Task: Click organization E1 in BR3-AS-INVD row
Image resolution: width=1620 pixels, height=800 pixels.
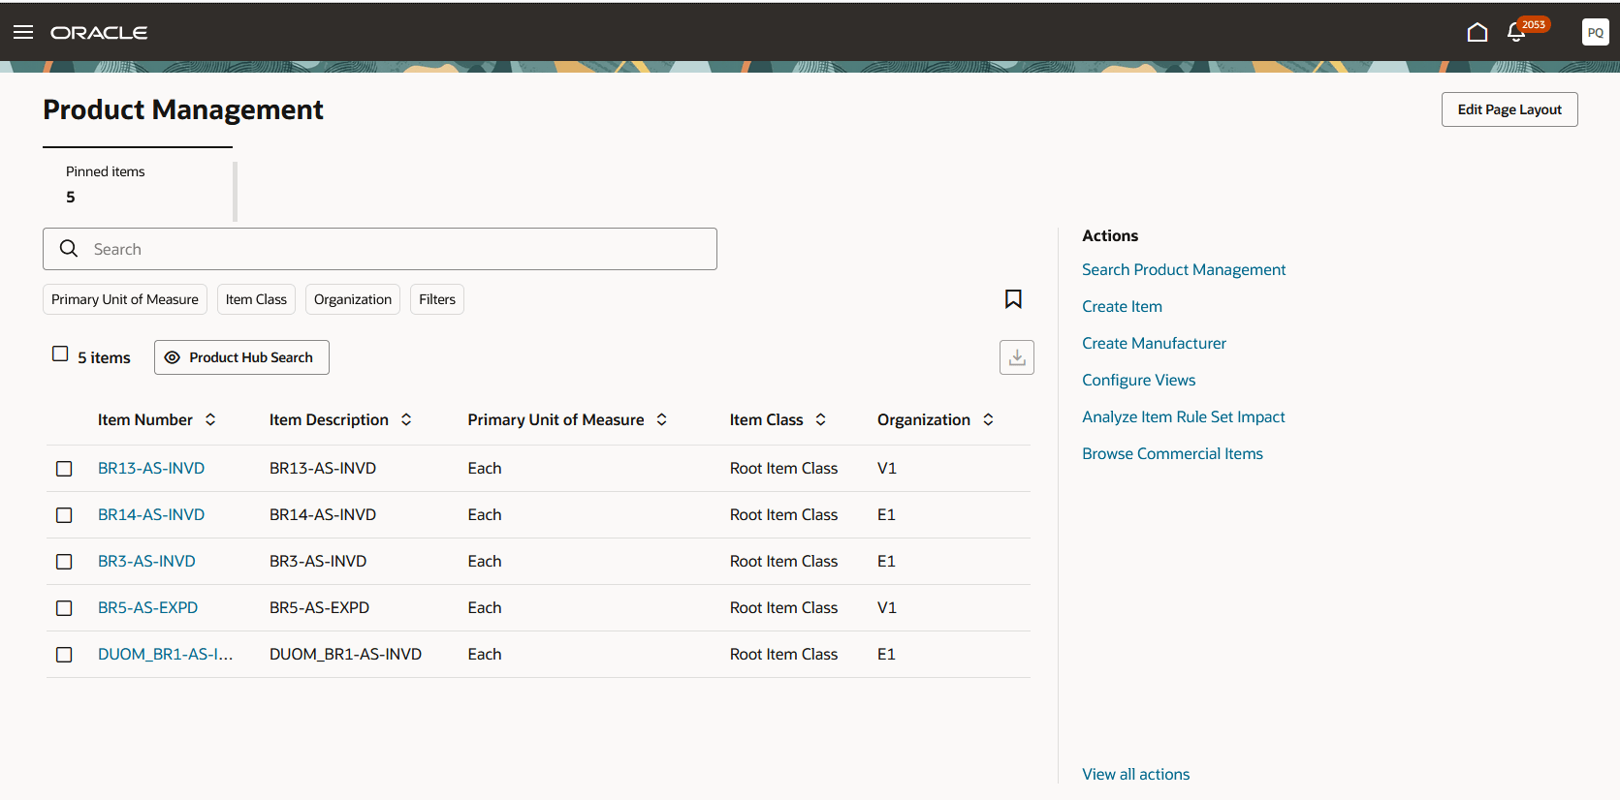Action: pyautogui.click(x=886, y=561)
